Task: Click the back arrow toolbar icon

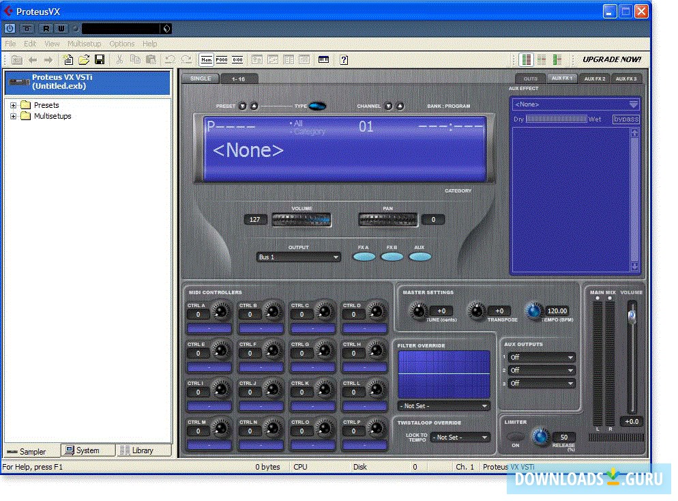Action: pyautogui.click(x=33, y=59)
